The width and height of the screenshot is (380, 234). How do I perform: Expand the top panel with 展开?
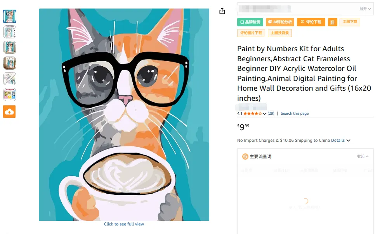[x=365, y=9]
